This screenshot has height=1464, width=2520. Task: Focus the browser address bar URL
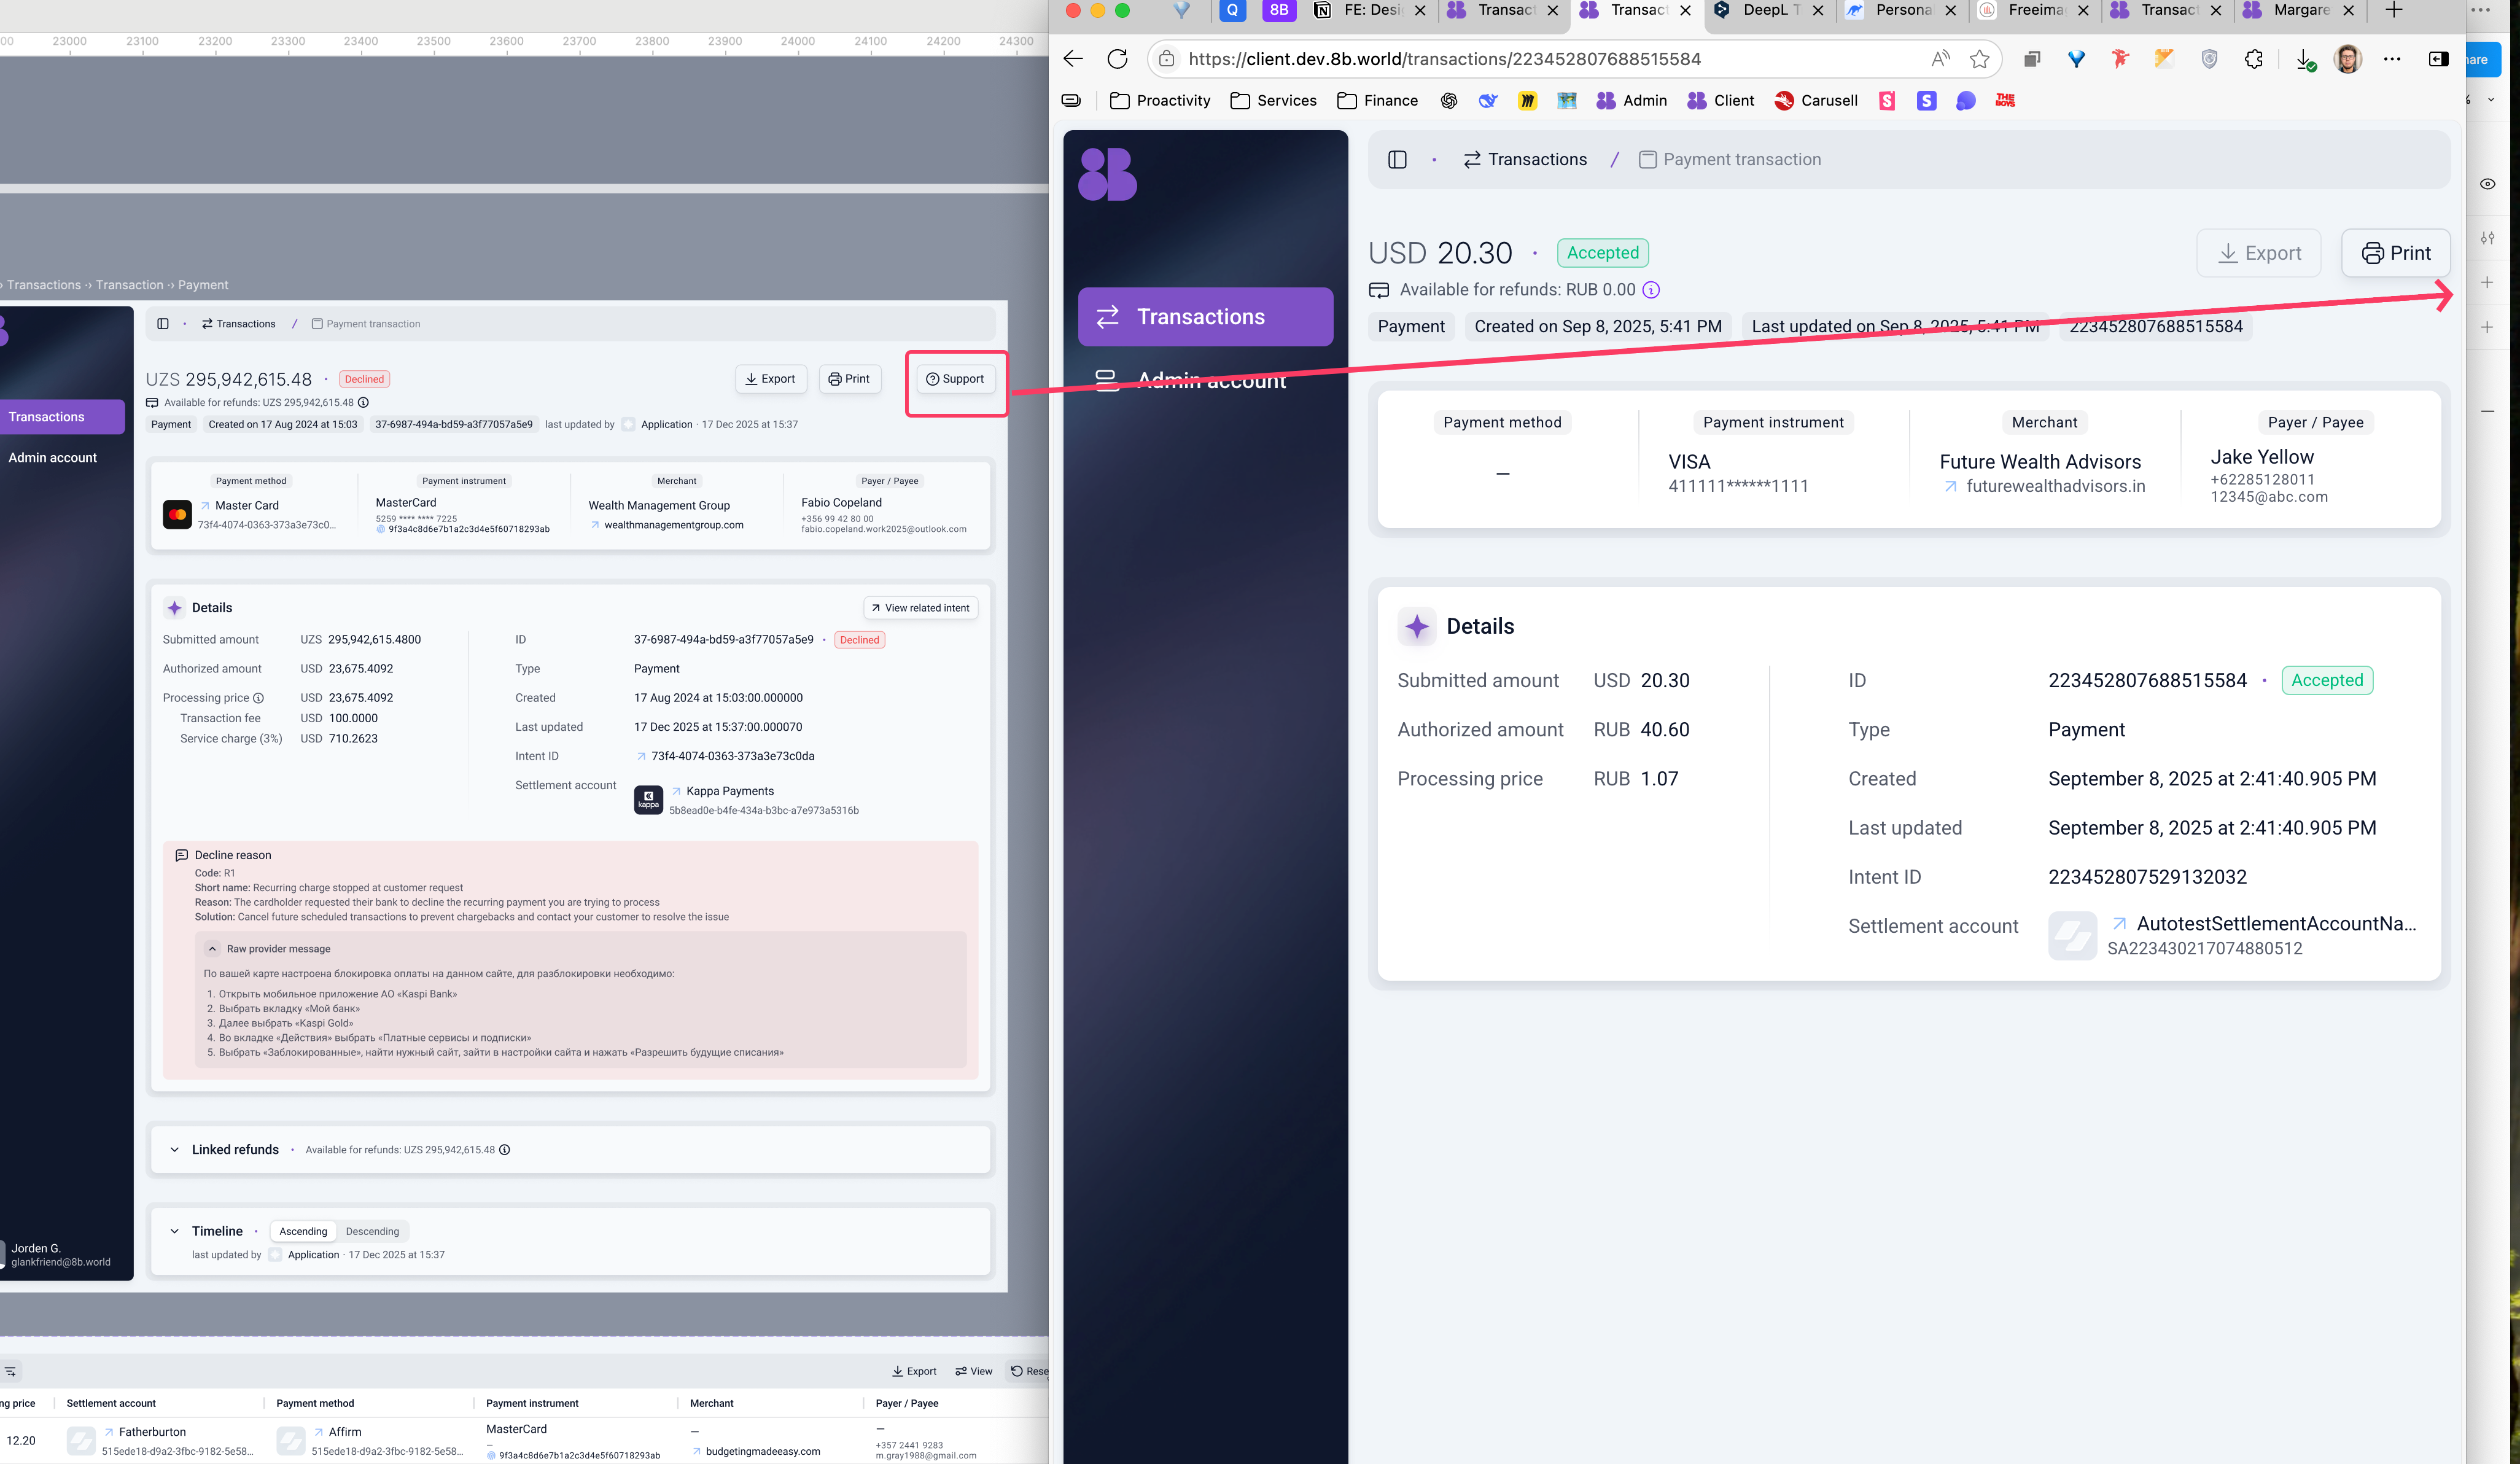1444,59
